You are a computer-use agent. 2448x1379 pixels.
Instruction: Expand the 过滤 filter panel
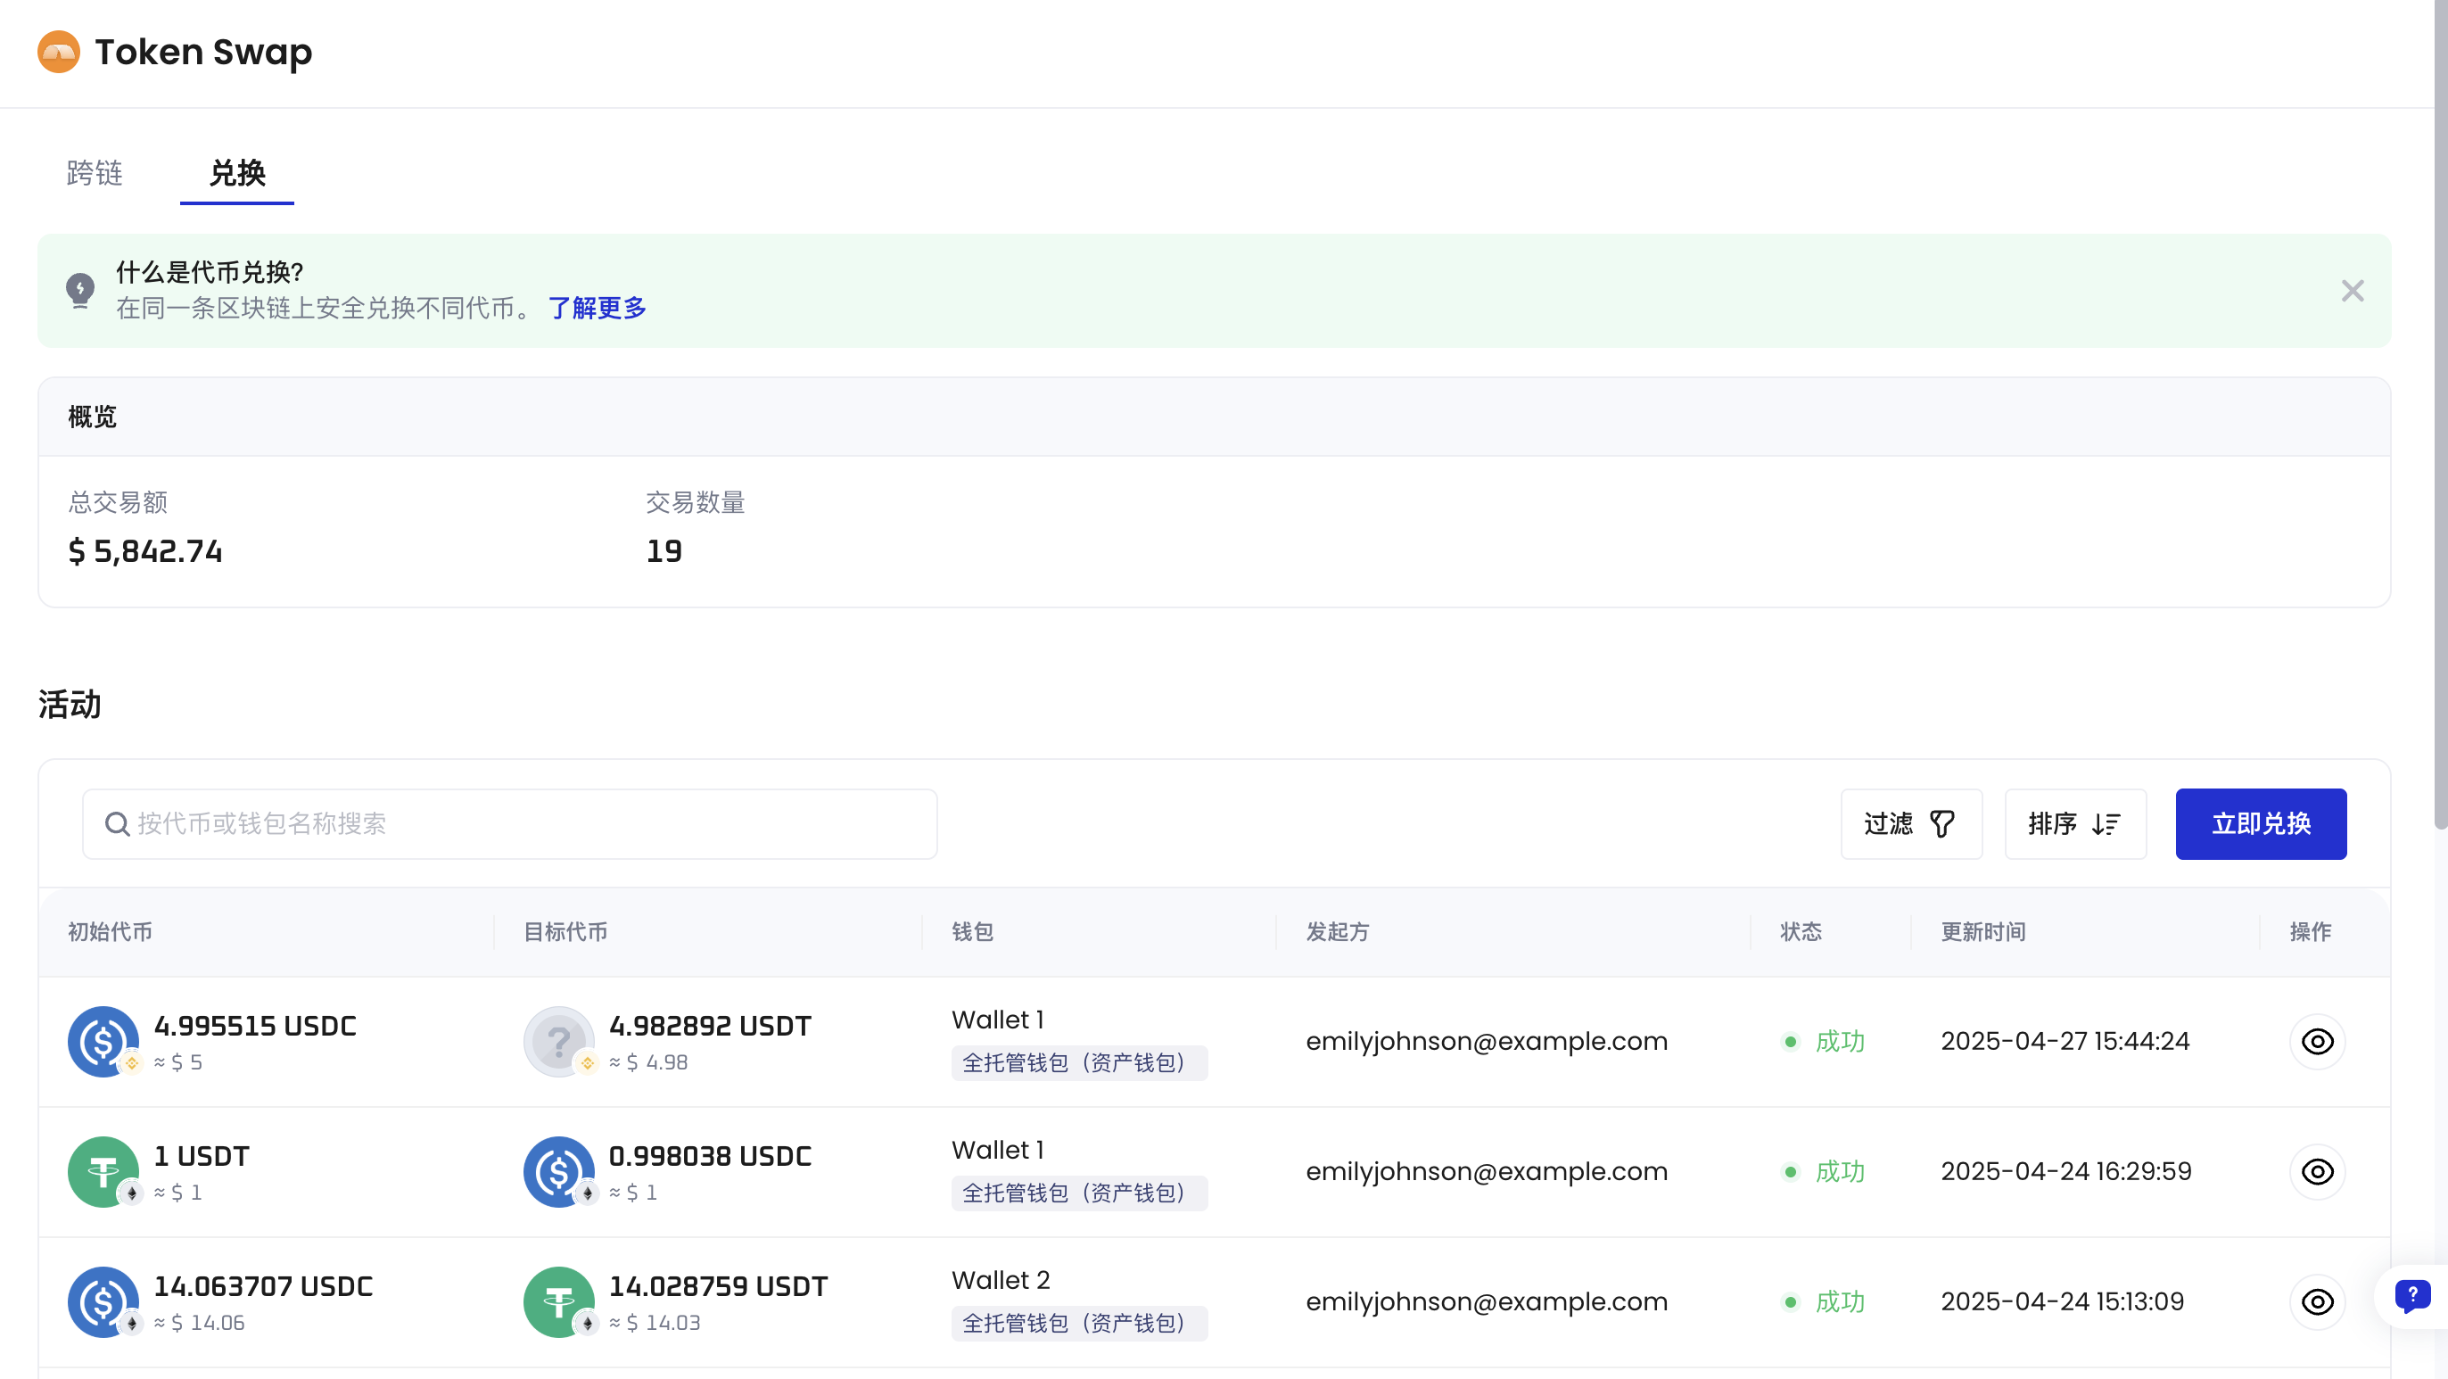click(1910, 824)
